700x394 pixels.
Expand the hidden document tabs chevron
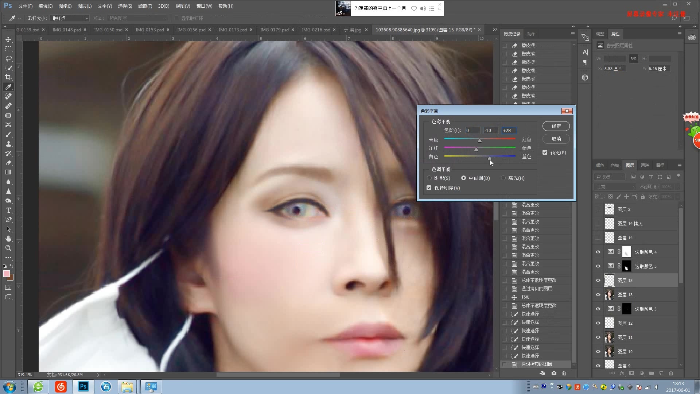click(495, 30)
